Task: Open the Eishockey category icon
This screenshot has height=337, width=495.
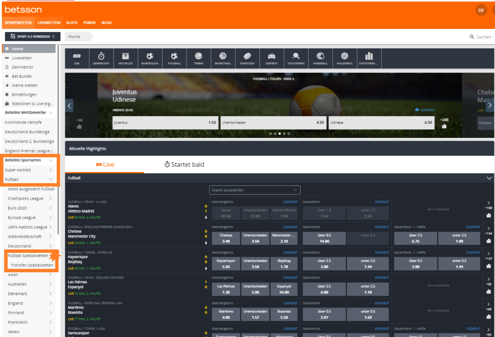Action: tap(247, 59)
